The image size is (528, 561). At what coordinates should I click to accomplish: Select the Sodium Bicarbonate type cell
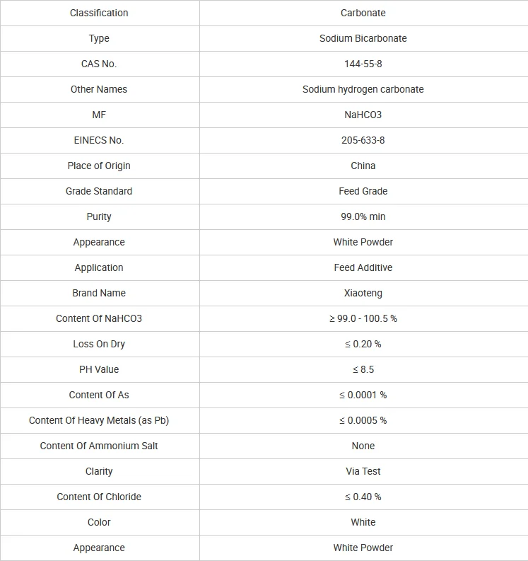pos(363,38)
